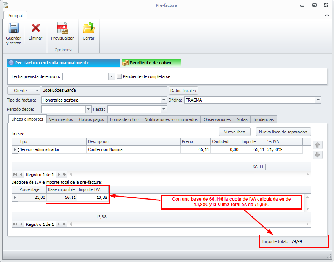Click the Base imponible column header

coord(62,190)
